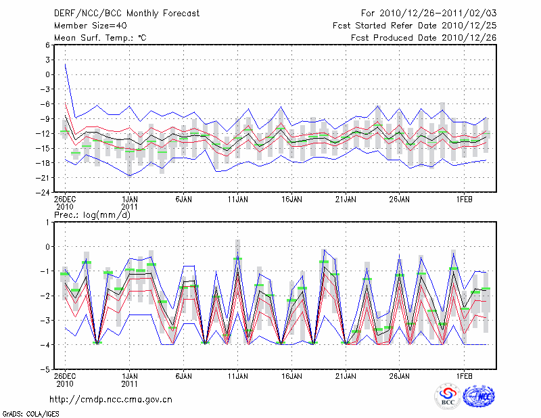The image size is (541, 418).
Task: Select the Mean Surf. Temp. chart label
Action: [x=100, y=37]
